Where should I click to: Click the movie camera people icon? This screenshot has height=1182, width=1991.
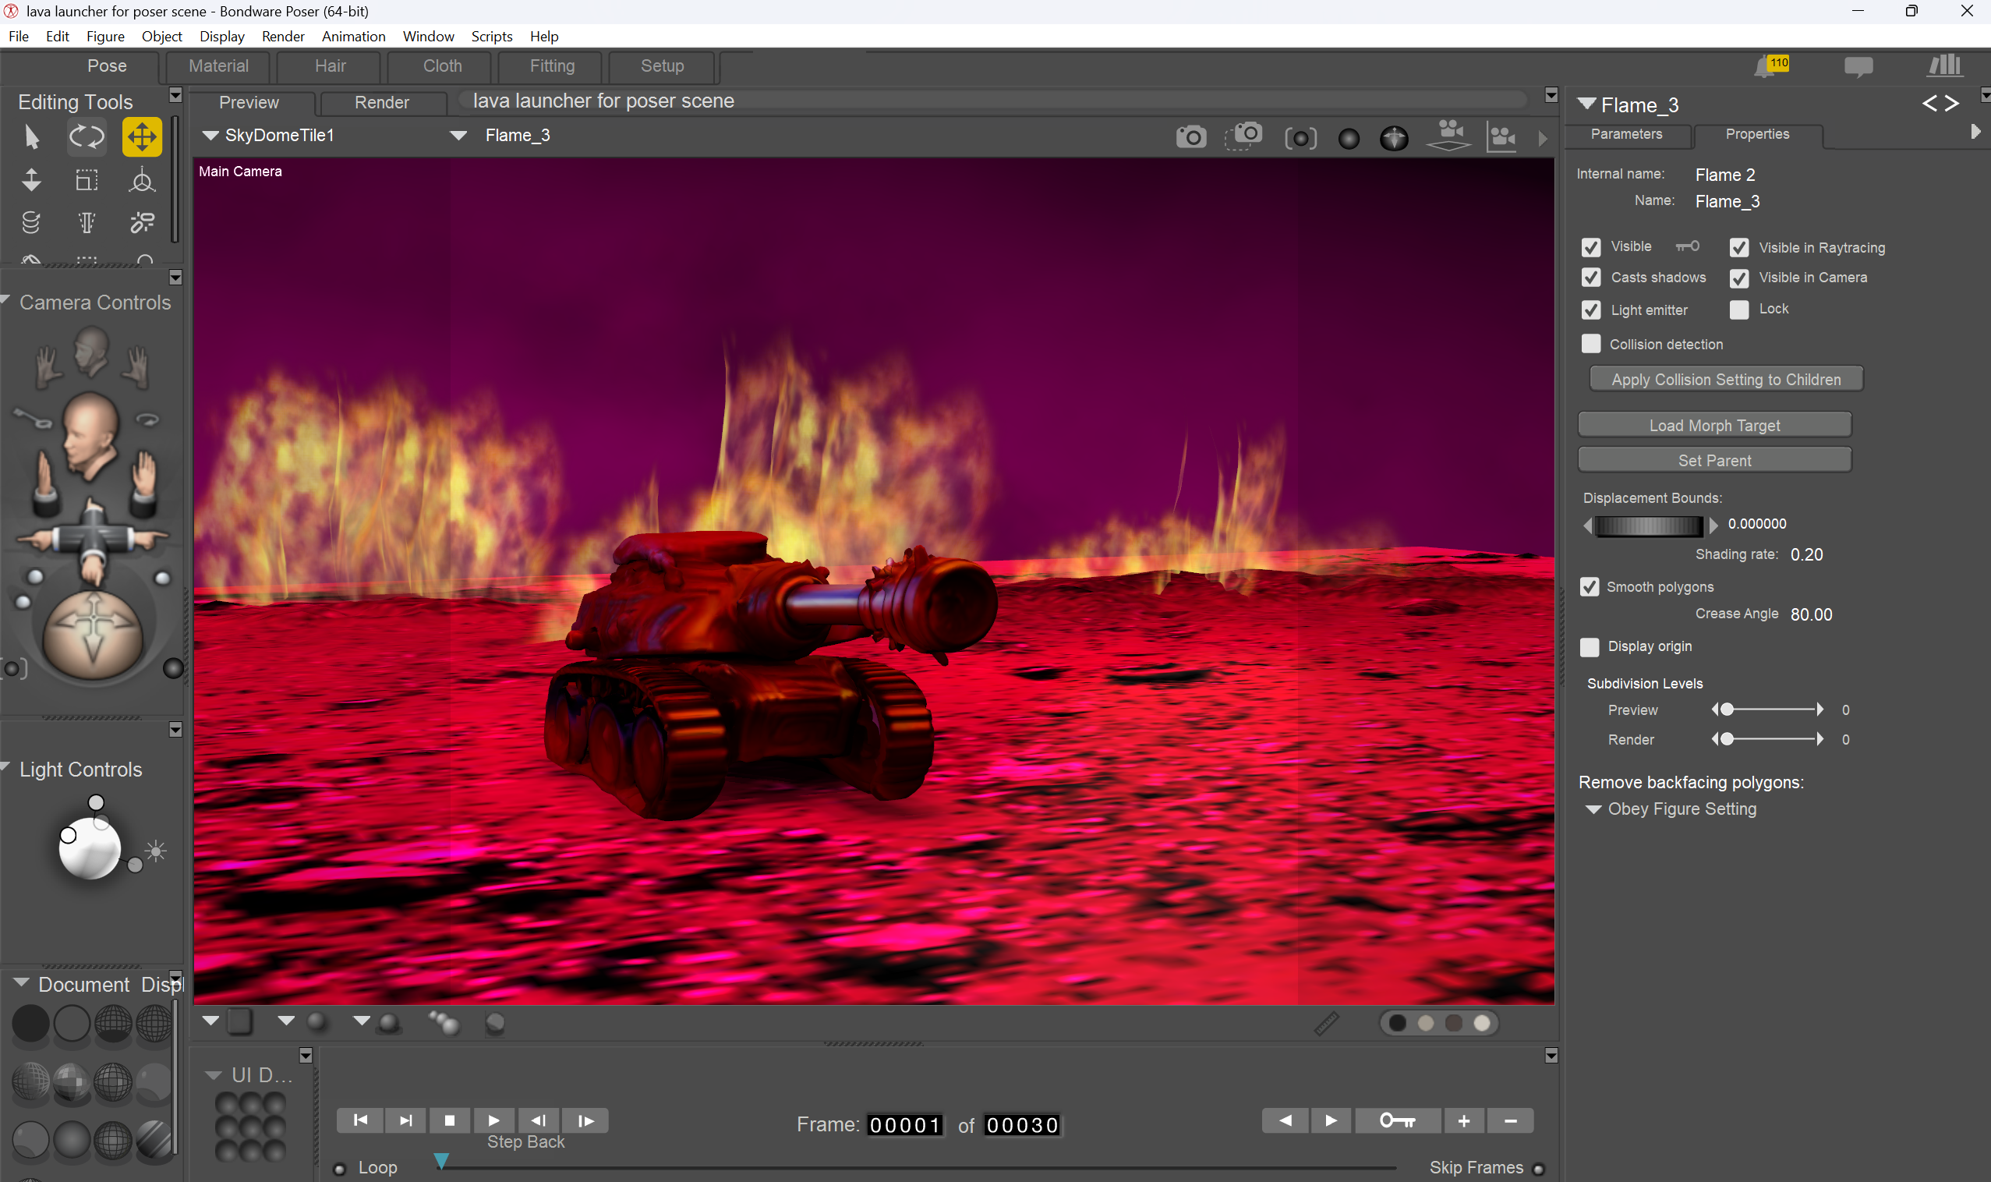pos(1502,137)
